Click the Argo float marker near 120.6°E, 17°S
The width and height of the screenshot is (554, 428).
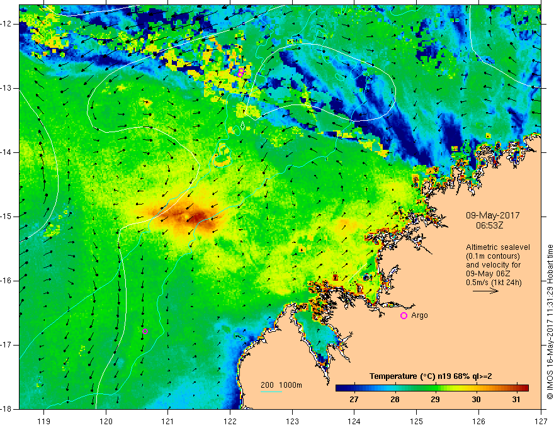click(145, 331)
